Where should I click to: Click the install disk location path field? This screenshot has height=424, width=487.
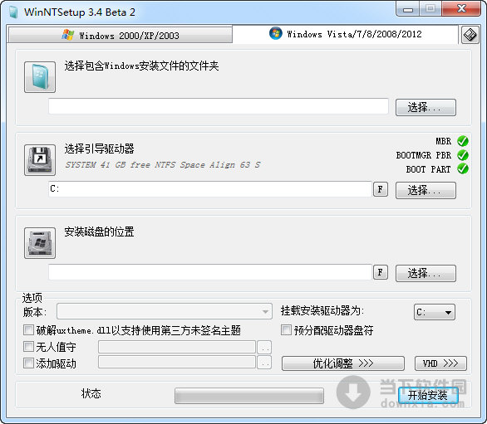point(210,272)
